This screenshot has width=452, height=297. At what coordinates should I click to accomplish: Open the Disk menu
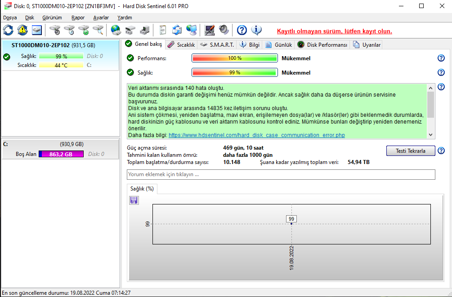click(x=30, y=18)
